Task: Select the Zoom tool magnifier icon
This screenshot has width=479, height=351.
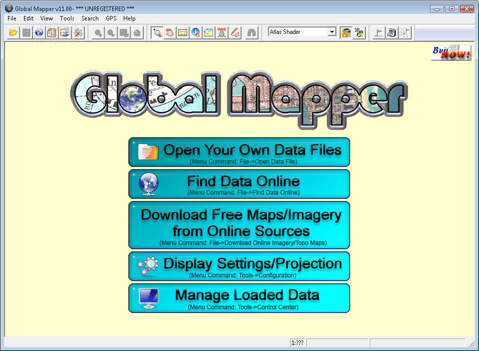Action: (157, 33)
